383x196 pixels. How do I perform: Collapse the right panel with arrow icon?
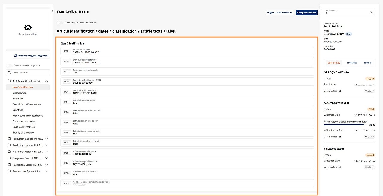[320, 11]
